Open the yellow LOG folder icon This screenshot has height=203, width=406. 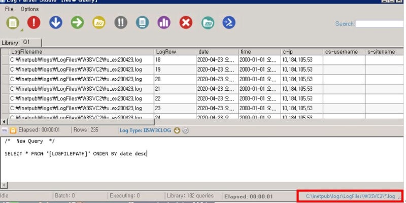point(99,22)
